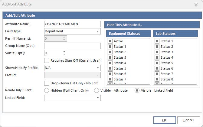Toggle Equipment Status 4 checkbox
The width and height of the screenshot is (203, 127).
click(110, 63)
